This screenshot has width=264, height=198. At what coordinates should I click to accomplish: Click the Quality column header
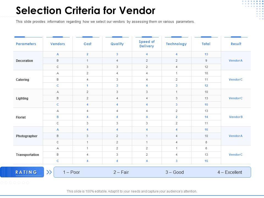tap(117, 44)
